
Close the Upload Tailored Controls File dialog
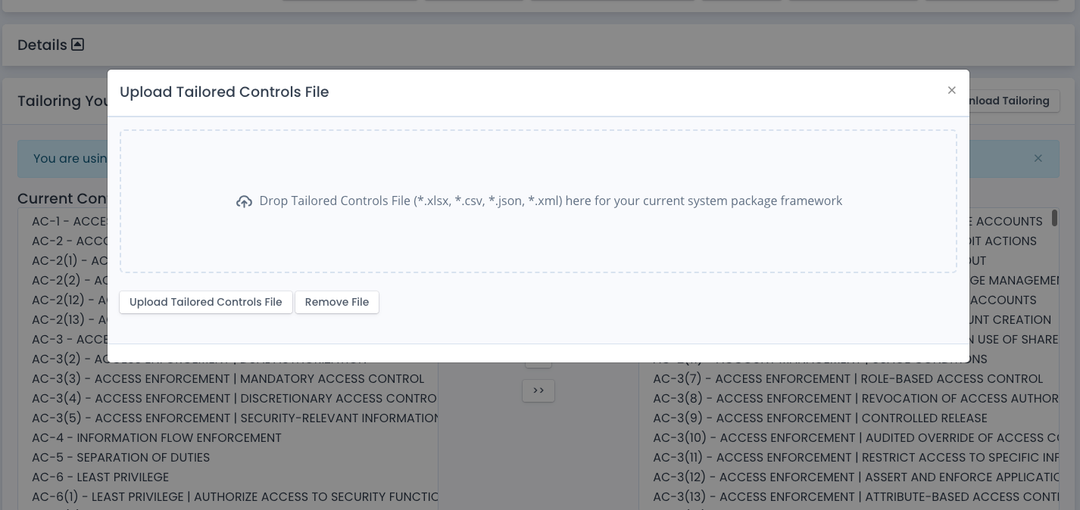pyautogui.click(x=951, y=90)
